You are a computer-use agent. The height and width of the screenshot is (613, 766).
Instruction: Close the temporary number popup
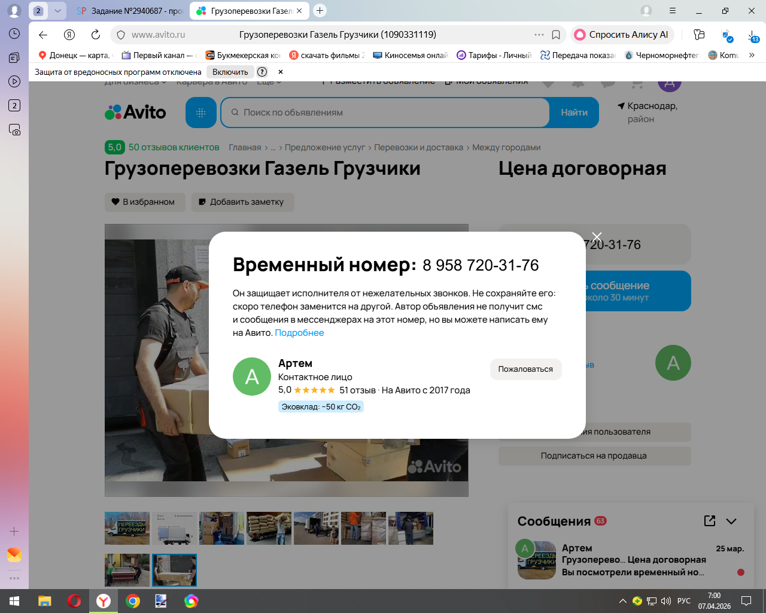[x=597, y=236]
